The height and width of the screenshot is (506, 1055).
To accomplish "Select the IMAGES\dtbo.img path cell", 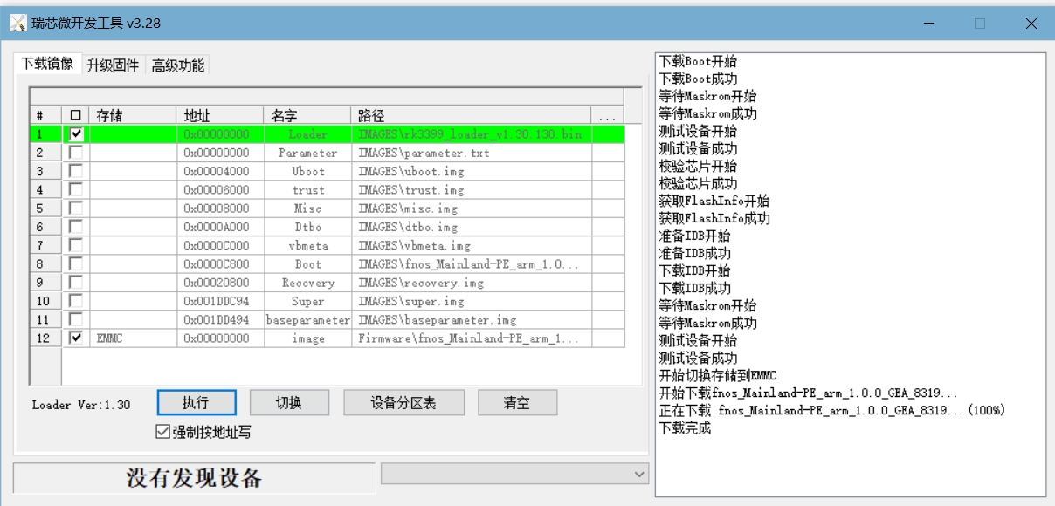I will (x=472, y=227).
